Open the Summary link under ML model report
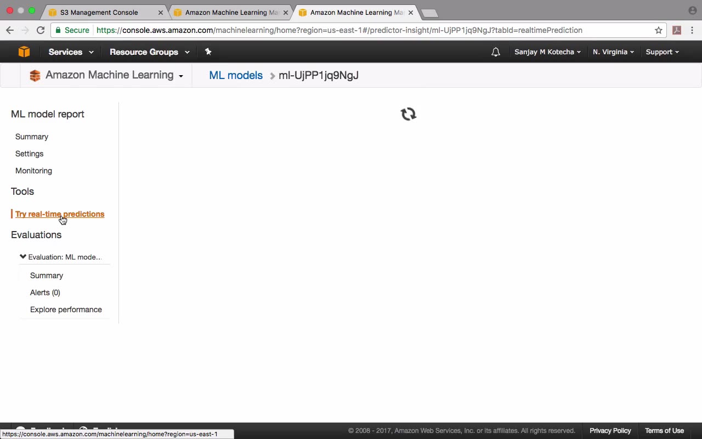Viewport: 702px width, 439px height. 32,137
